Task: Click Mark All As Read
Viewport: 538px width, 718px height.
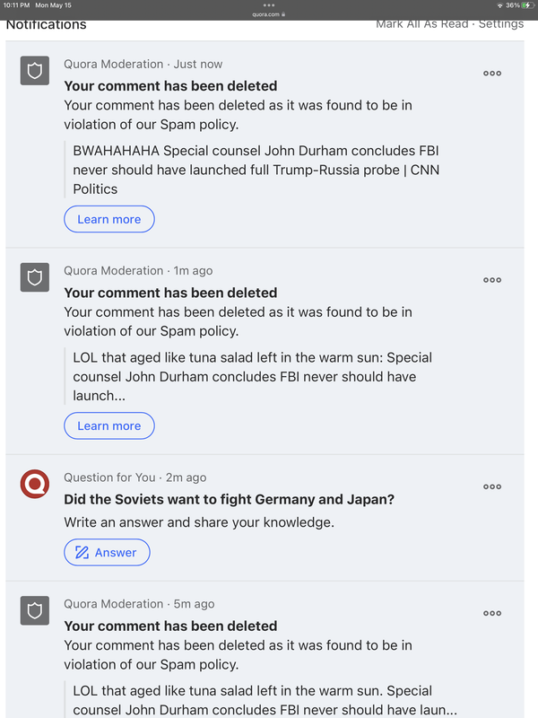Action: tap(421, 24)
